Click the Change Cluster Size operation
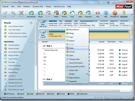The height and width of the screenshot is (101, 135). click(x=15, y=83)
